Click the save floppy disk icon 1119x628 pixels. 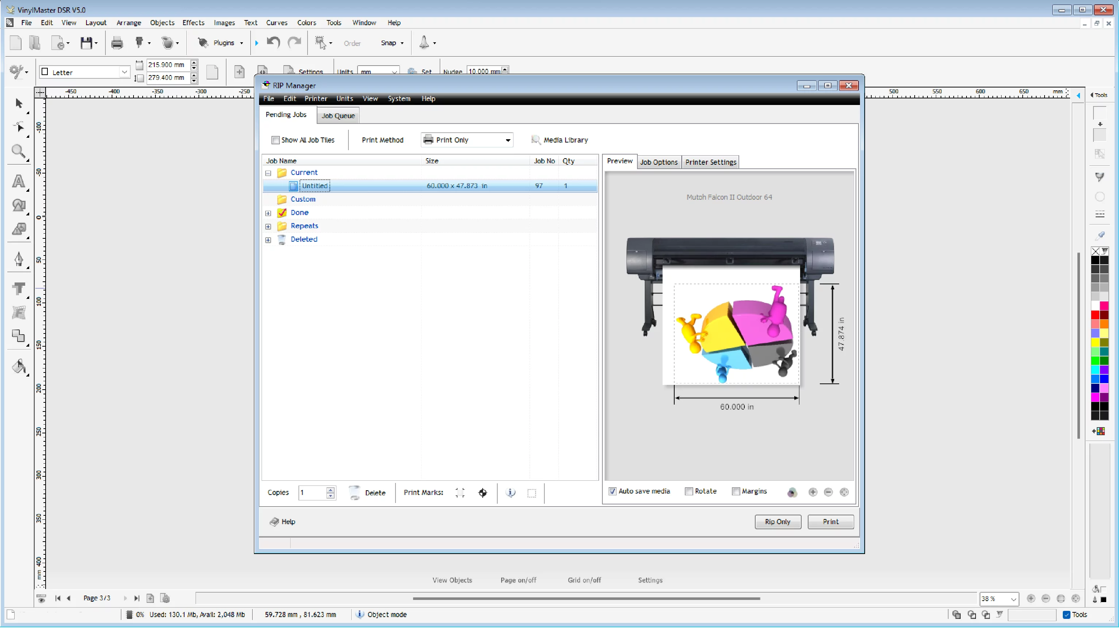[86, 43]
